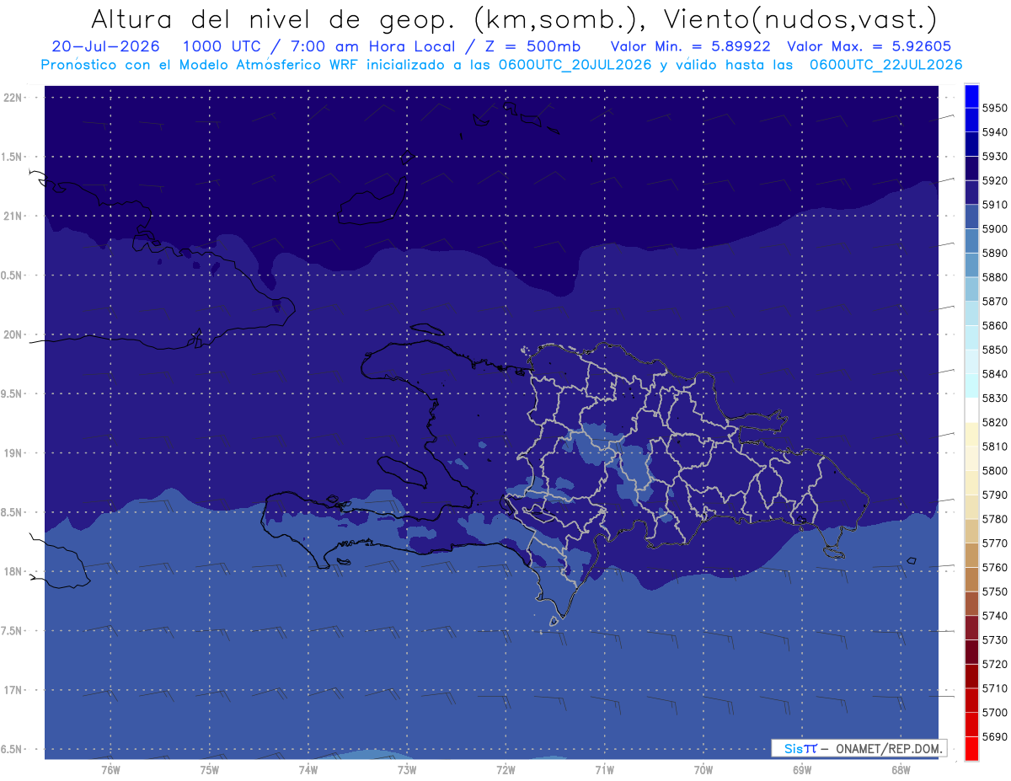Click the 5880 colorbar value
The width and height of the screenshot is (1011, 781).
[994, 277]
